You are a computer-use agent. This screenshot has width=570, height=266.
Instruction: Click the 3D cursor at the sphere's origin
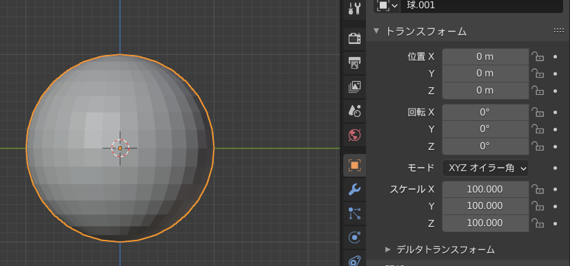[120, 148]
